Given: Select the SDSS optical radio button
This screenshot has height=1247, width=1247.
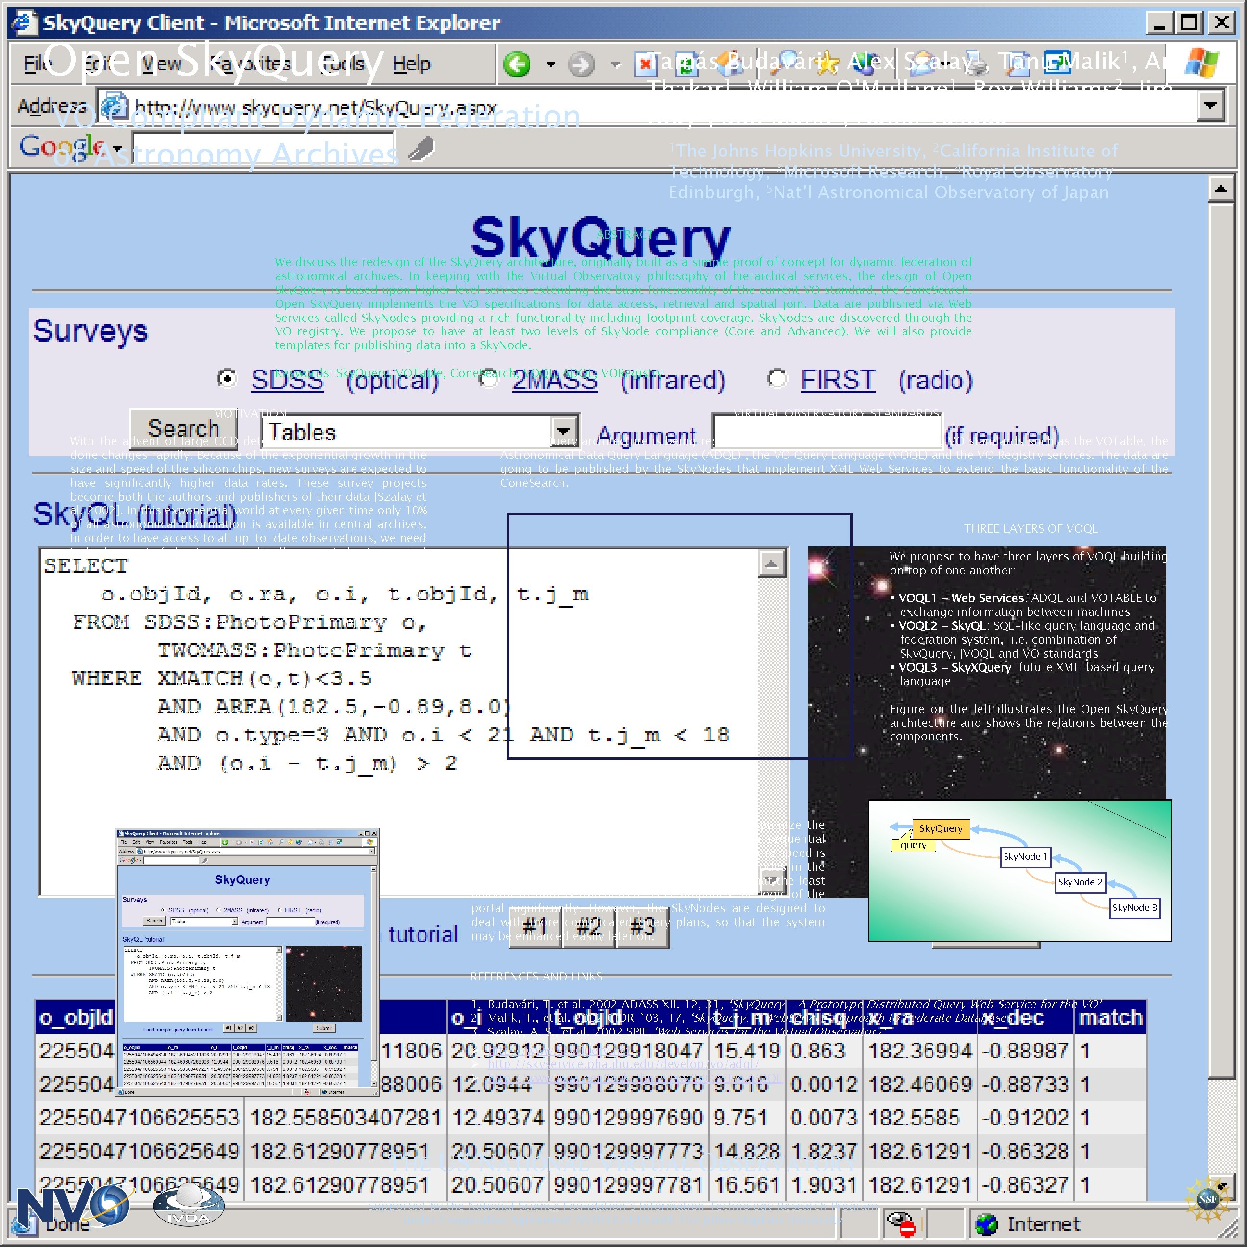Looking at the screenshot, I should 227,378.
